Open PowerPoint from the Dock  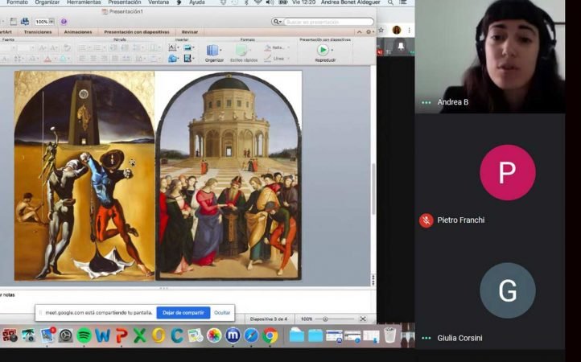click(x=122, y=335)
